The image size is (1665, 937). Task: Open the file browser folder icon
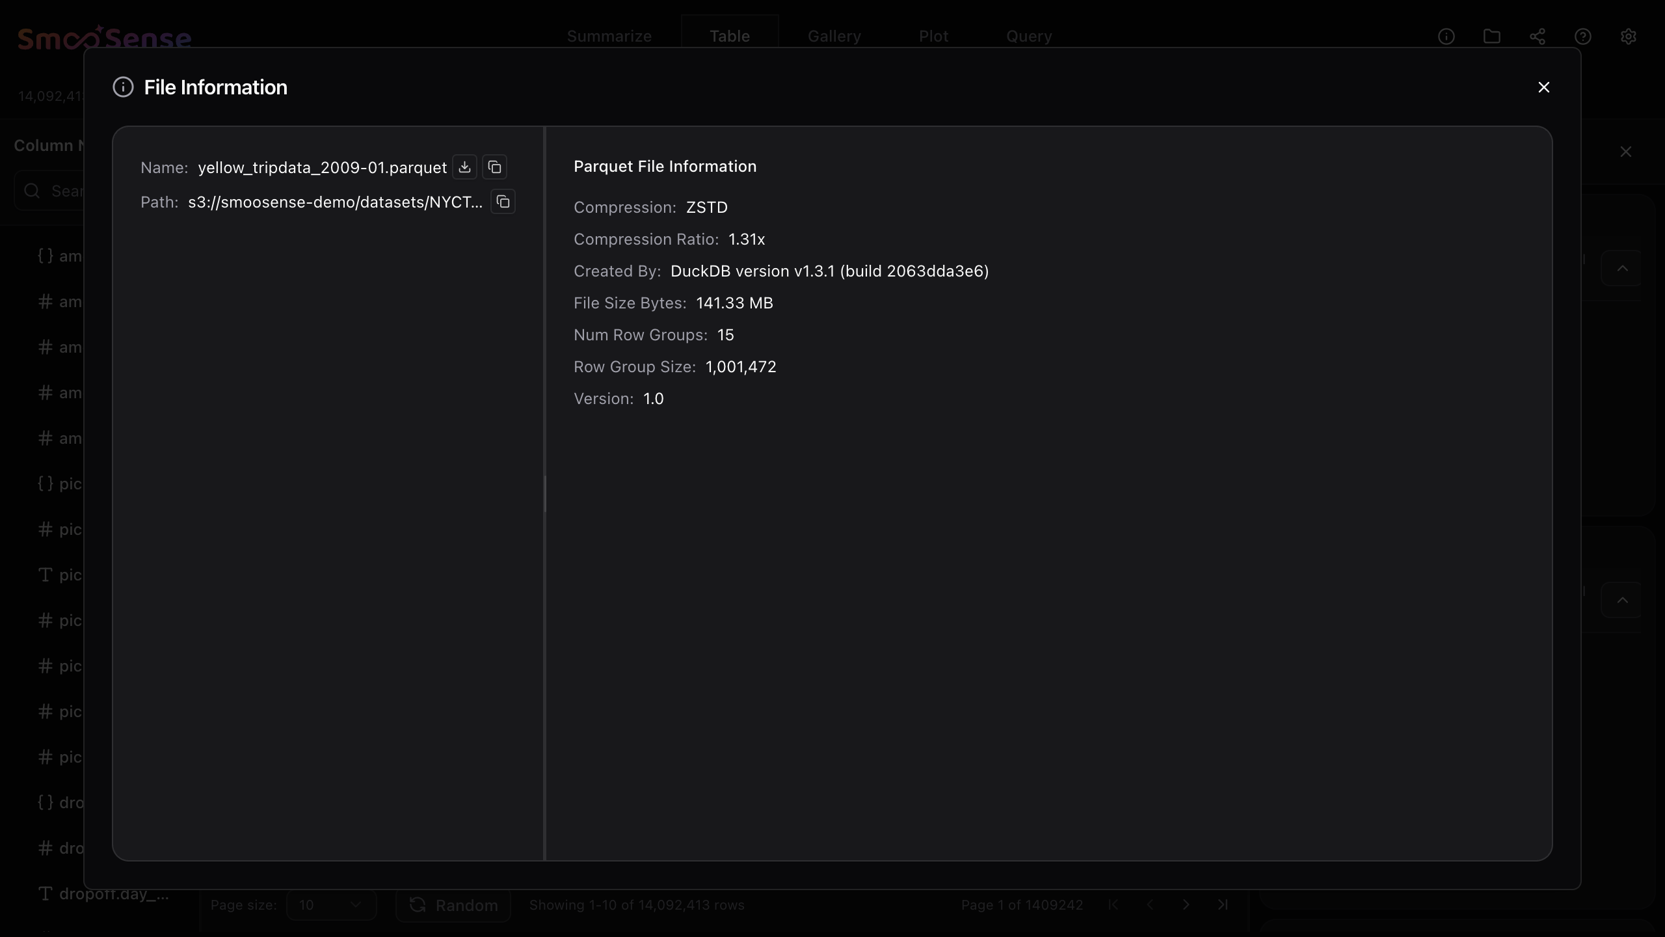pos(1492,36)
